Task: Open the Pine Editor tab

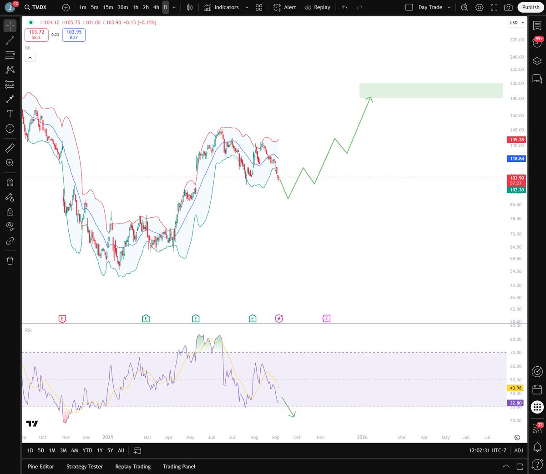Action: (x=40, y=466)
